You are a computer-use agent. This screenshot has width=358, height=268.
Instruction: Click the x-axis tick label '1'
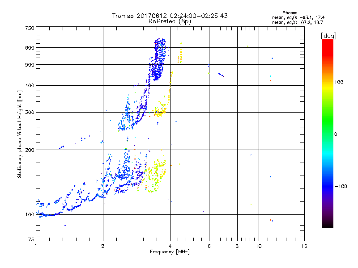(36, 246)
